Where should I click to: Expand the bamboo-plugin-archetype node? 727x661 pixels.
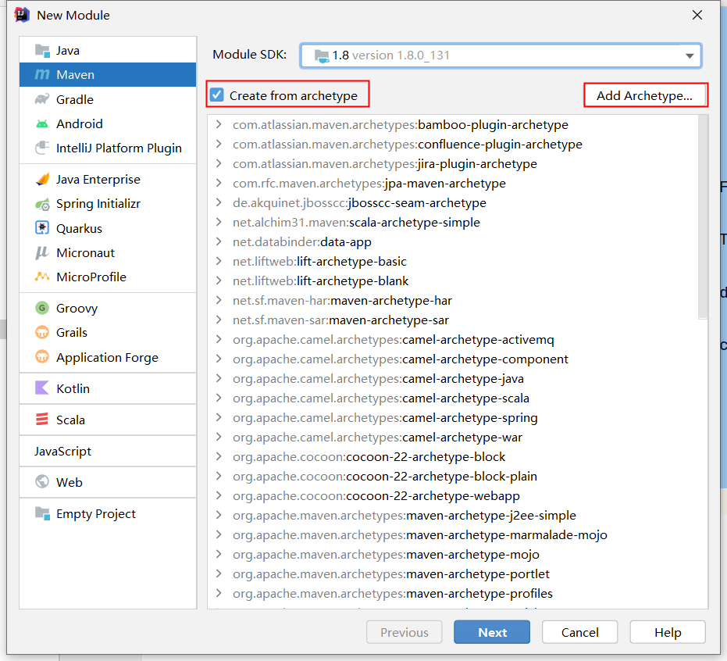coord(219,124)
